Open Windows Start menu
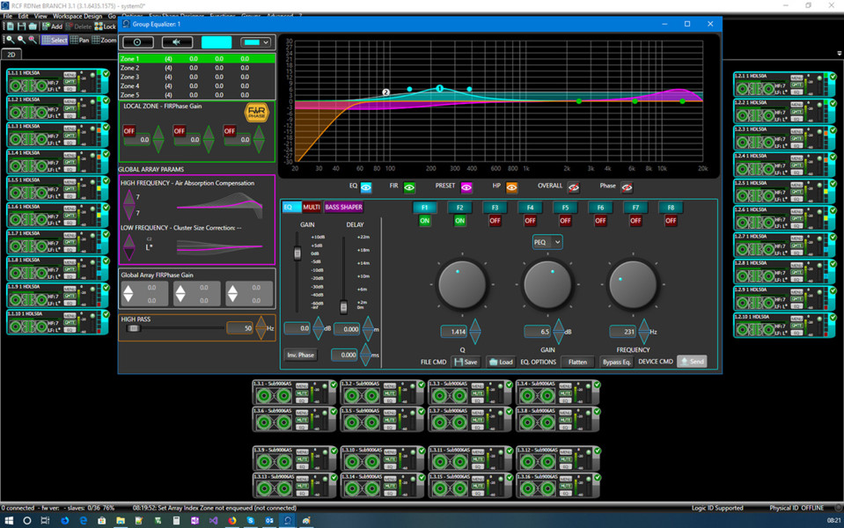The height and width of the screenshot is (528, 844). (x=9, y=520)
